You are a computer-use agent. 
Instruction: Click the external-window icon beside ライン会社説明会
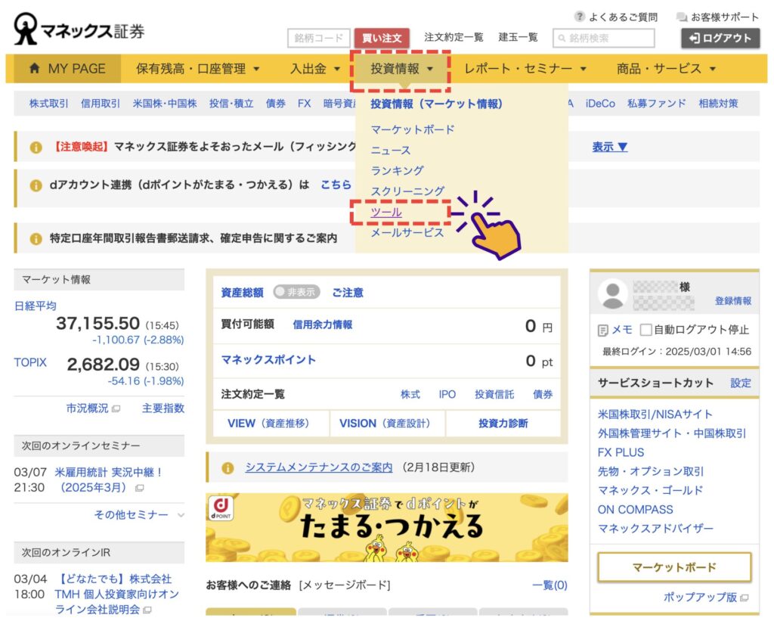point(147,610)
